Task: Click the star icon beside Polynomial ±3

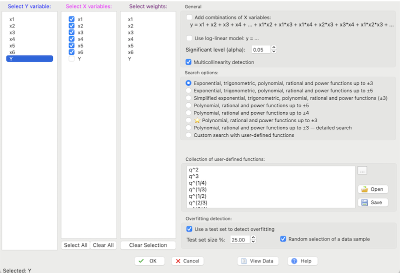Action: [197, 120]
